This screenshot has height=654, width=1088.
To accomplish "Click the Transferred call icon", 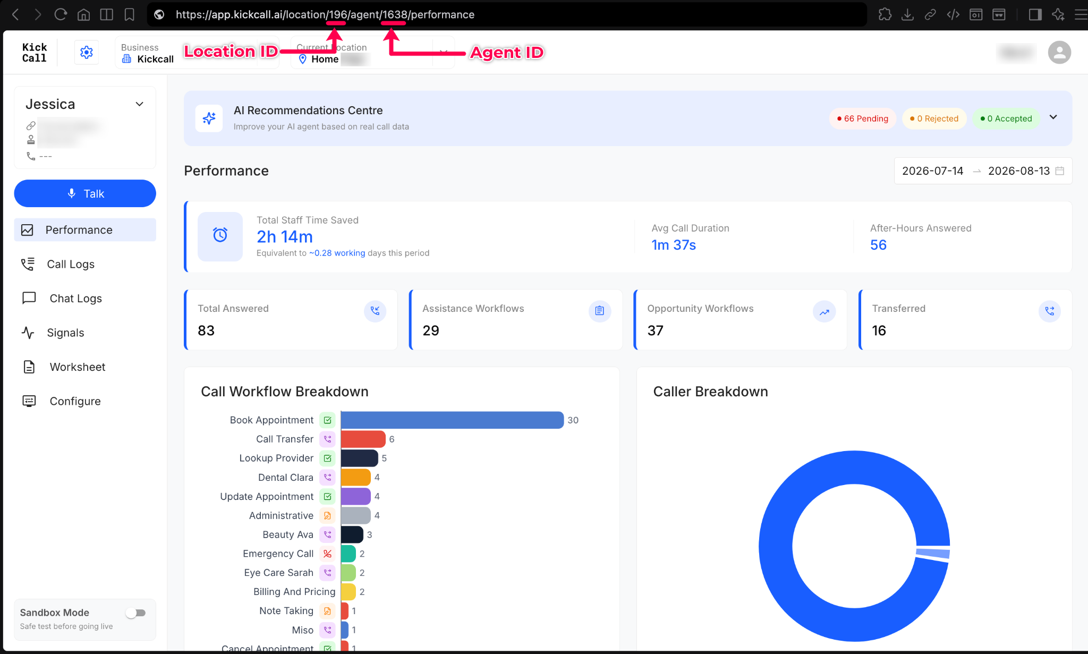I will [1049, 311].
